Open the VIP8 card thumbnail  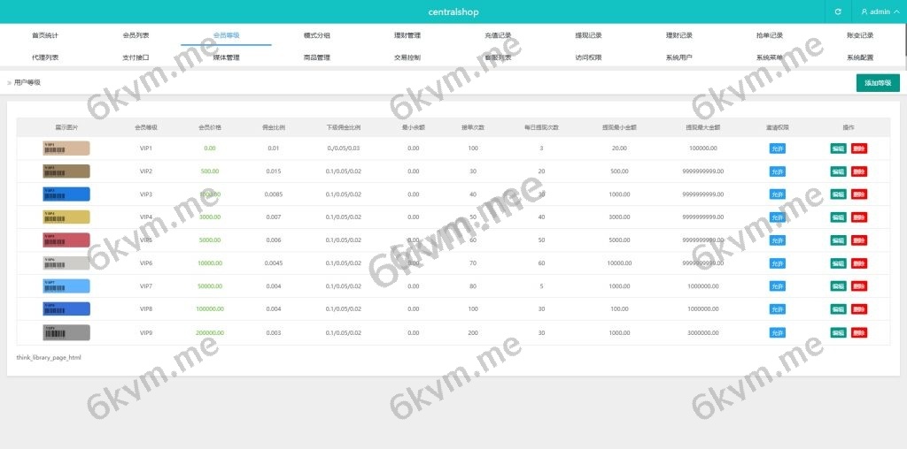[x=66, y=308]
